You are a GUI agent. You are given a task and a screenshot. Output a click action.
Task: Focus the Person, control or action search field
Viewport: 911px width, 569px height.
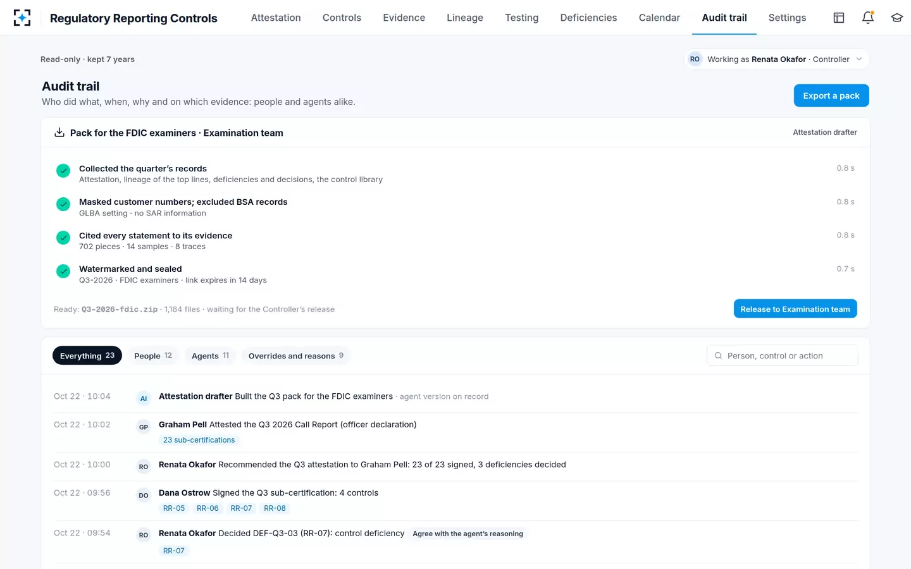[783, 355]
